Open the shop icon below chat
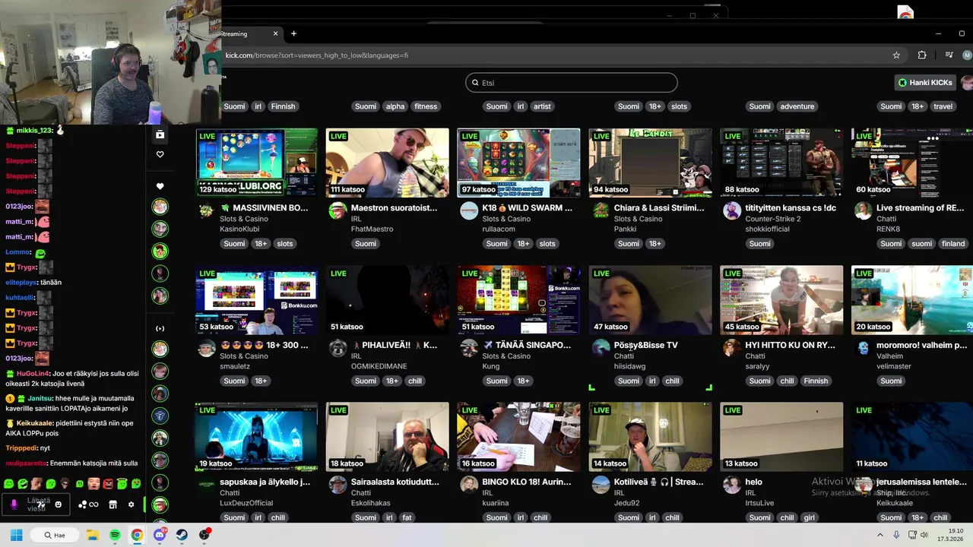The width and height of the screenshot is (973, 547). point(113,504)
